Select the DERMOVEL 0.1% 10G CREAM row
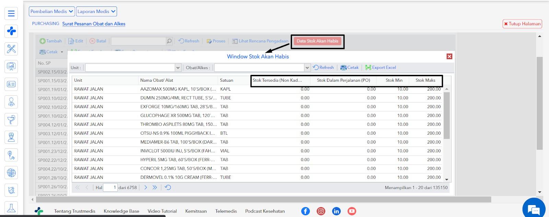Viewport: 549px width, 217px height. pos(257,177)
